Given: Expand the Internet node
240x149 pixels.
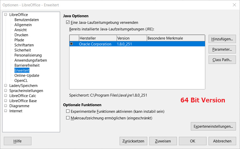Looking at the screenshot, I should pos(6,111).
